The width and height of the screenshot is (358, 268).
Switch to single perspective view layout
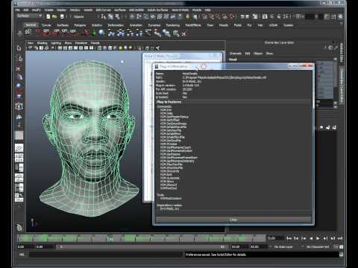19,148
